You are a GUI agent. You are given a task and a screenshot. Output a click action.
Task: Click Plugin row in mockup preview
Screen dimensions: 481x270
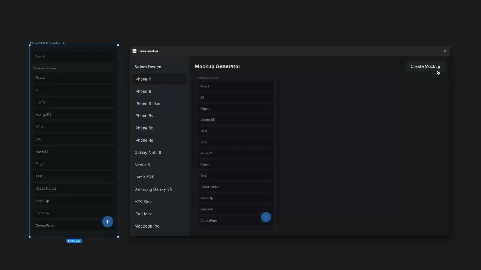tap(235, 165)
